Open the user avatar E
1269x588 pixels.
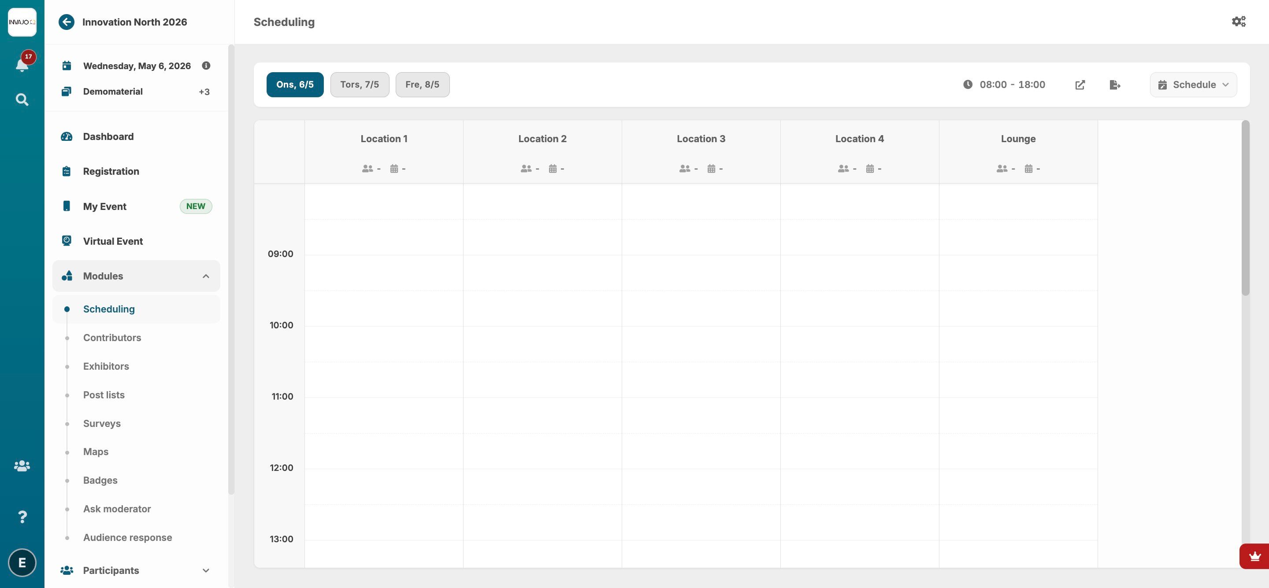tap(22, 562)
